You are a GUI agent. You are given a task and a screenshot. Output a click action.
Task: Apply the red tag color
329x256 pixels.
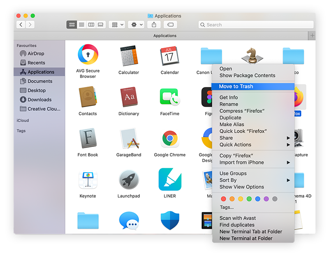tap(223, 199)
